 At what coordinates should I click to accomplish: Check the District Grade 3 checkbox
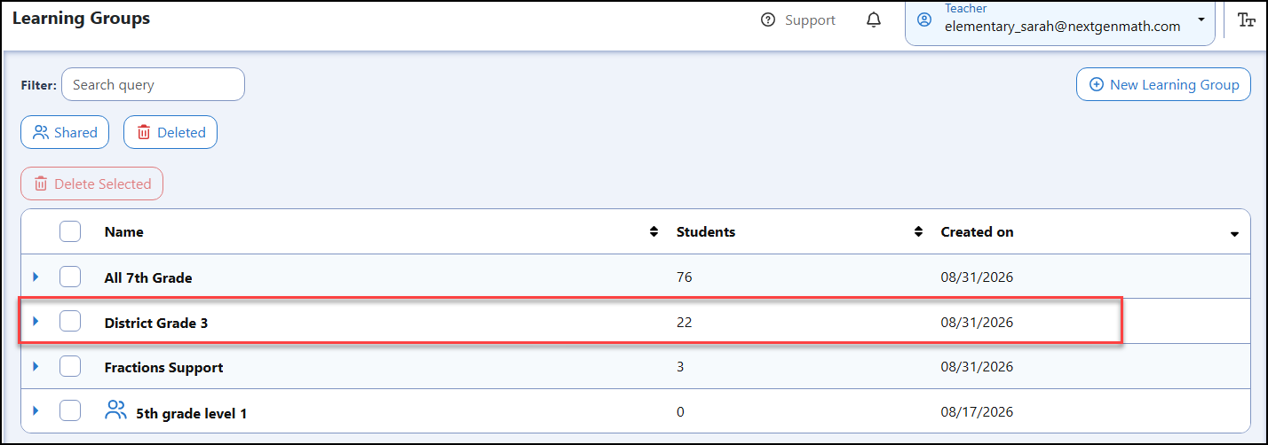point(70,322)
